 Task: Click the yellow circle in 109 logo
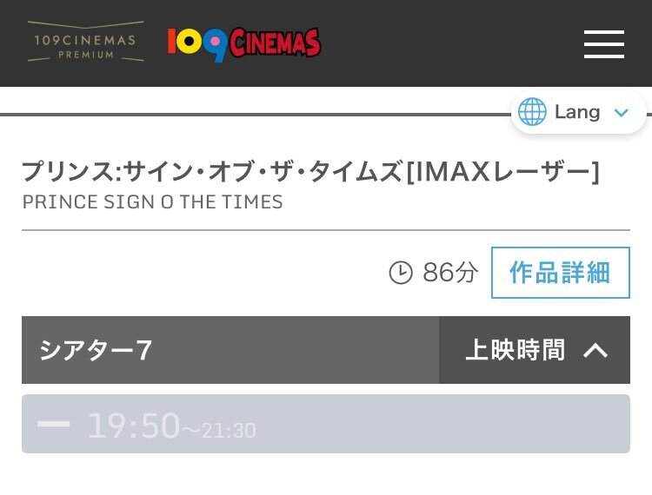(x=190, y=42)
